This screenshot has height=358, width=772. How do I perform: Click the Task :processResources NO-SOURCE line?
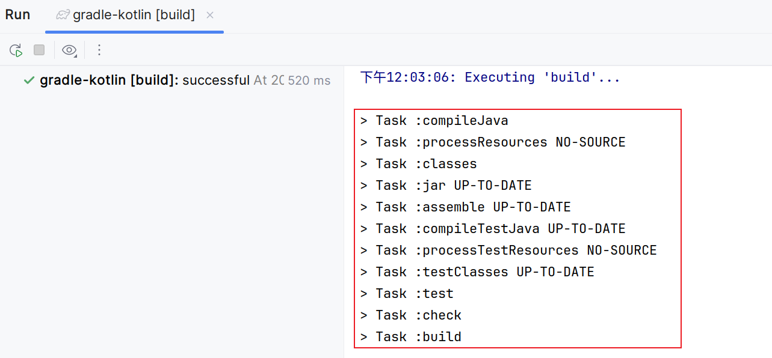coord(493,142)
